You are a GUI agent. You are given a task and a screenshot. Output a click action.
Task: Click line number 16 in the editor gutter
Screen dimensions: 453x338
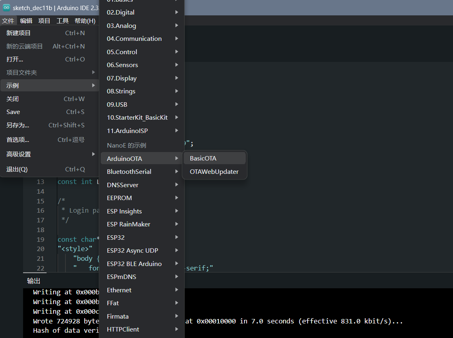click(x=40, y=211)
